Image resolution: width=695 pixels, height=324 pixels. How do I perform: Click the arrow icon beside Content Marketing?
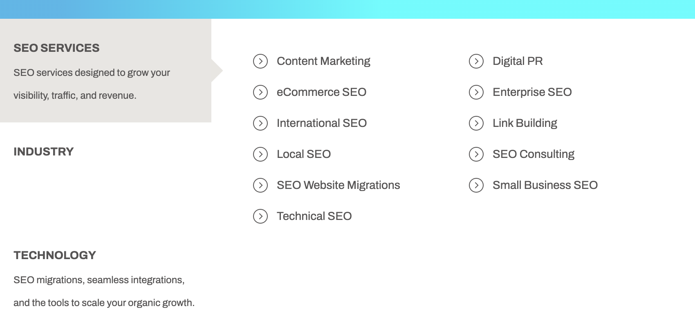[x=260, y=61]
